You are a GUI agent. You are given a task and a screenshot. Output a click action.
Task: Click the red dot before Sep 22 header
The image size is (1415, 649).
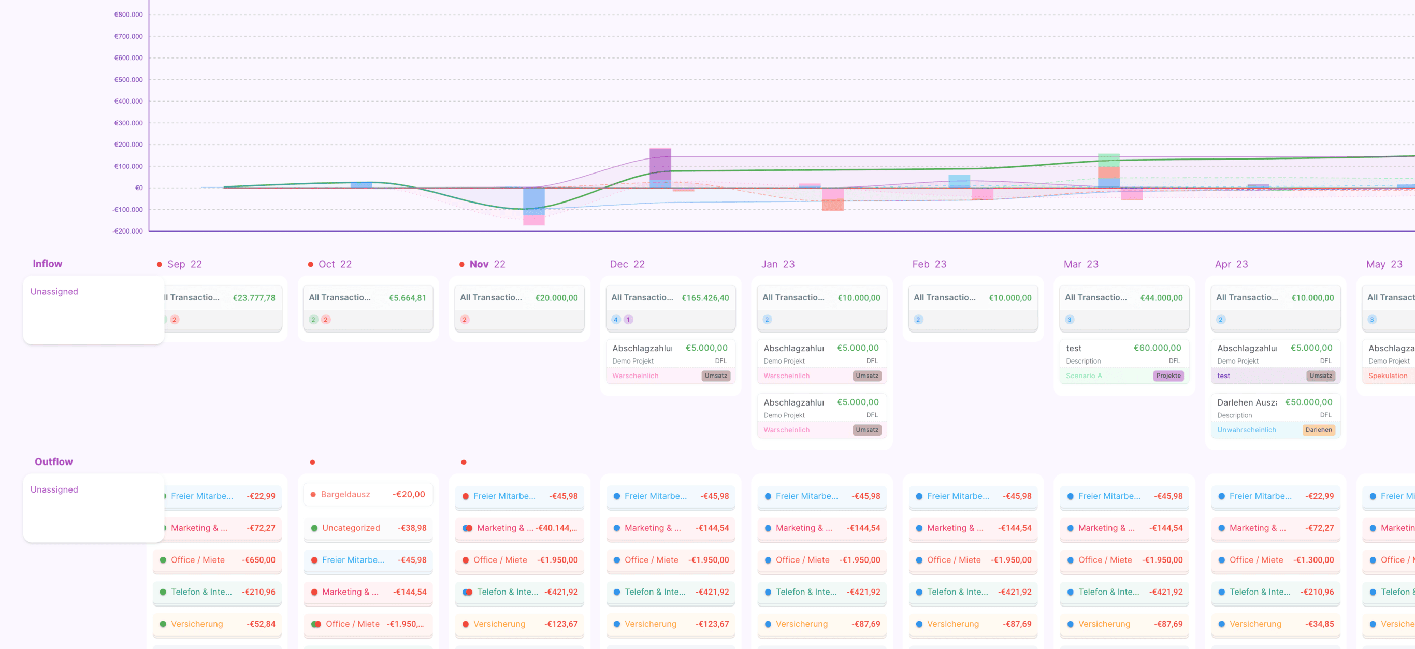[x=160, y=264]
